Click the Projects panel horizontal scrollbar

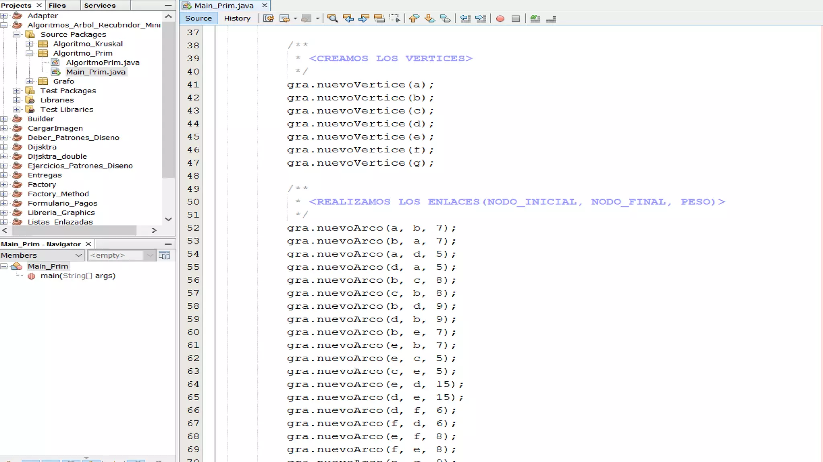coord(74,230)
